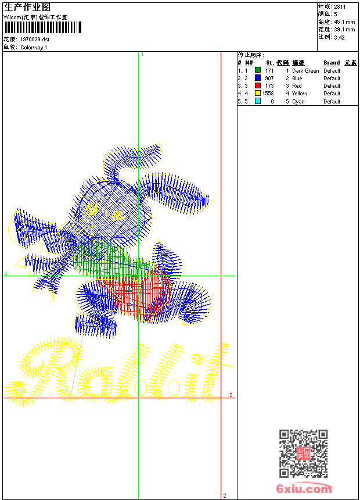
Task: Click stitch count 907 in Blue row
Action: (x=269, y=78)
